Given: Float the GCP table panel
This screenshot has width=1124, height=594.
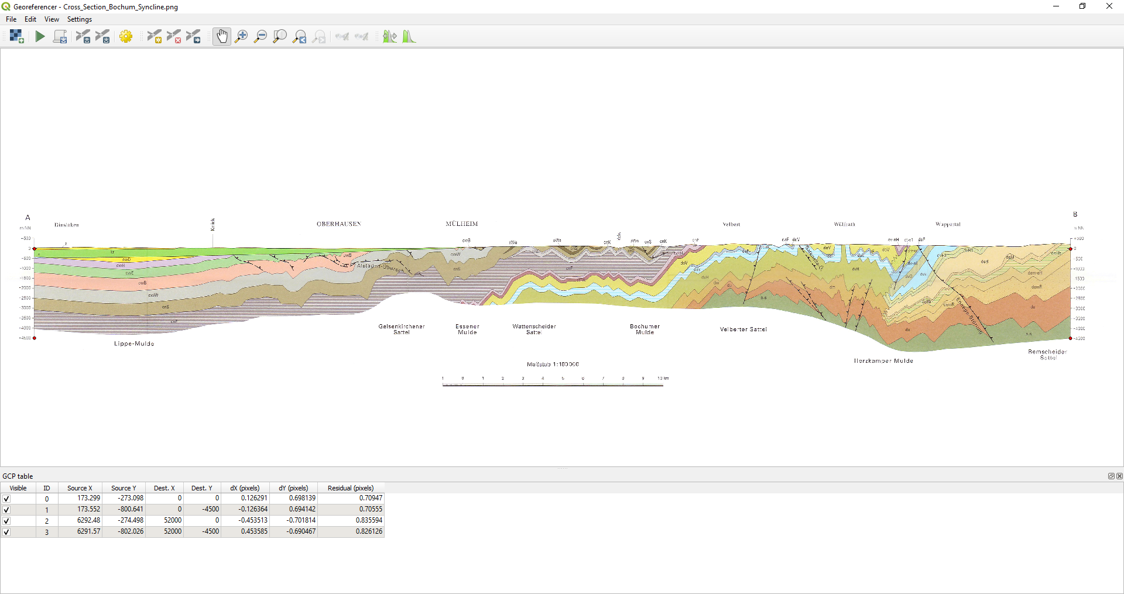Looking at the screenshot, I should pos(1111,476).
